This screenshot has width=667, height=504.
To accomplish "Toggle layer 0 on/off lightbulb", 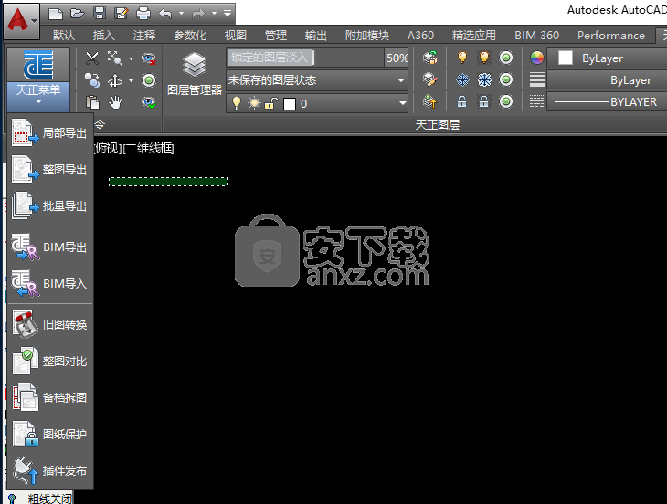I will tap(236, 103).
